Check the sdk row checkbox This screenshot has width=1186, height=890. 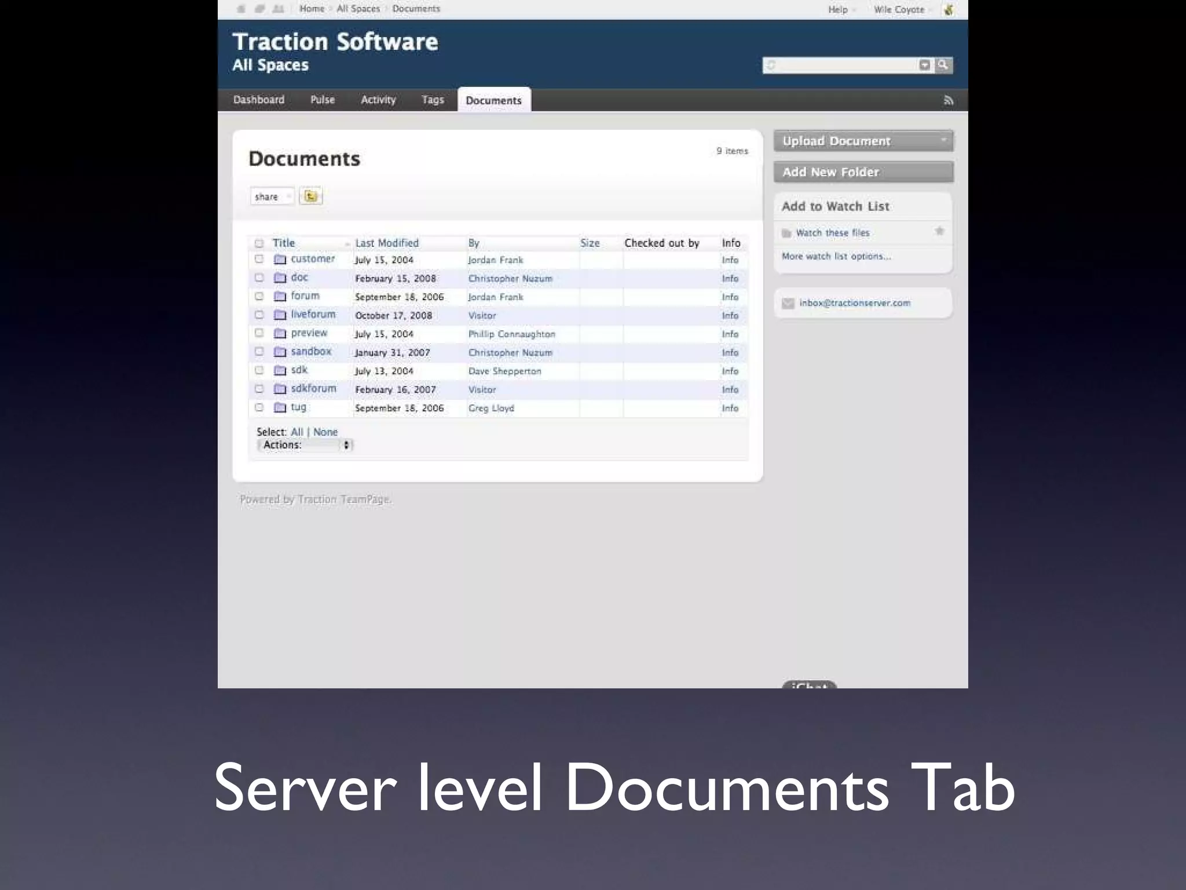(259, 370)
